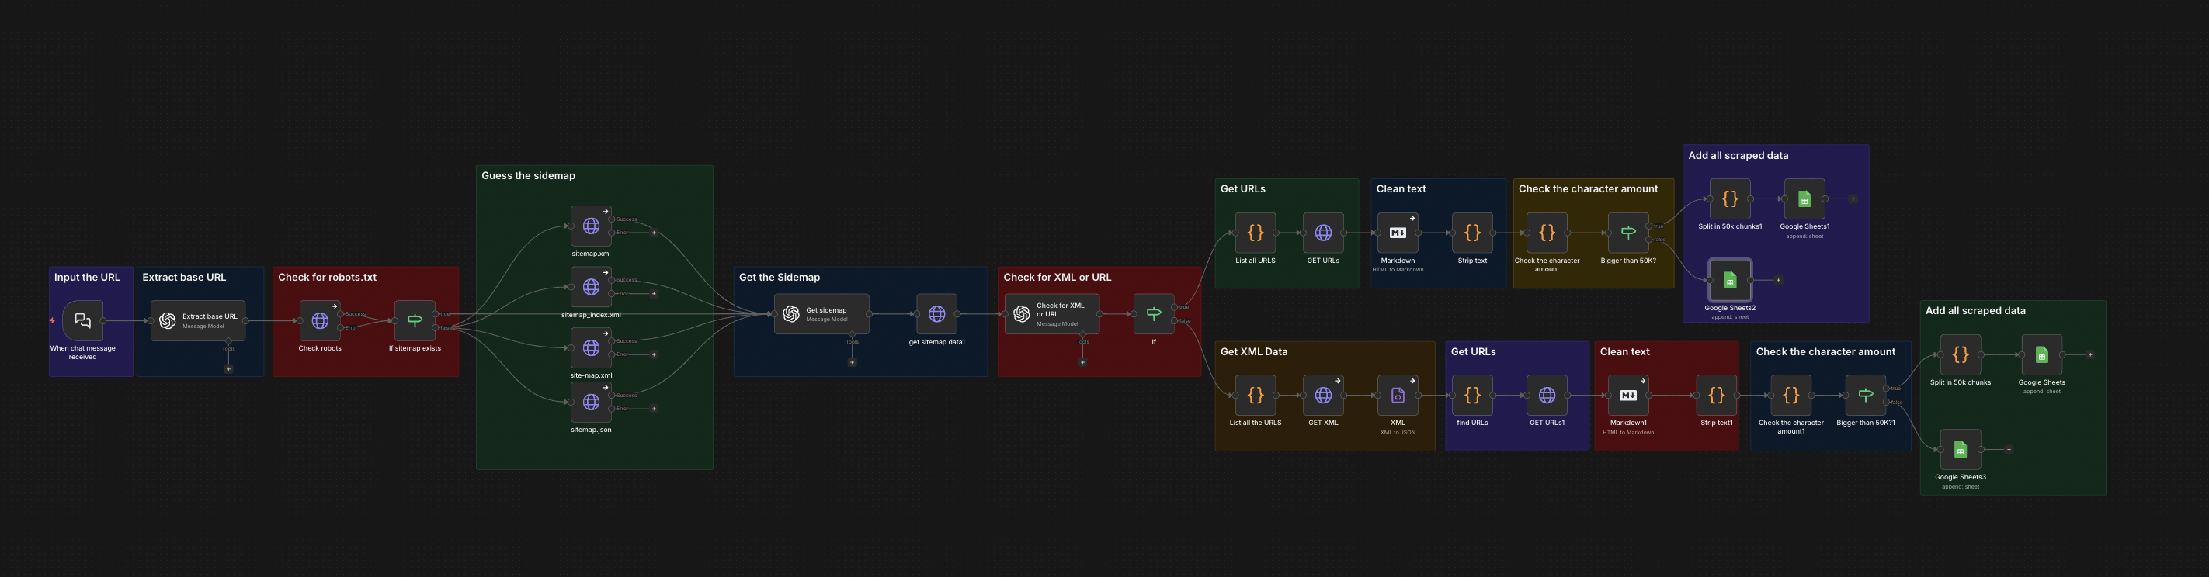Open the 'Markdown1' node
The image size is (2209, 577).
point(1628,396)
